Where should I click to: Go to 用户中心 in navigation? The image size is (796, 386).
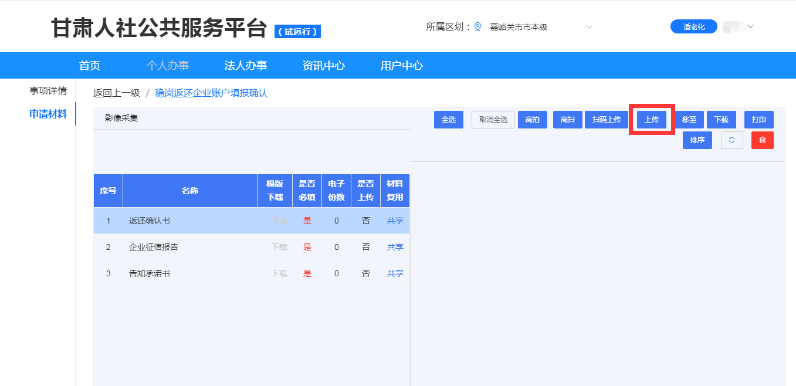pos(401,66)
